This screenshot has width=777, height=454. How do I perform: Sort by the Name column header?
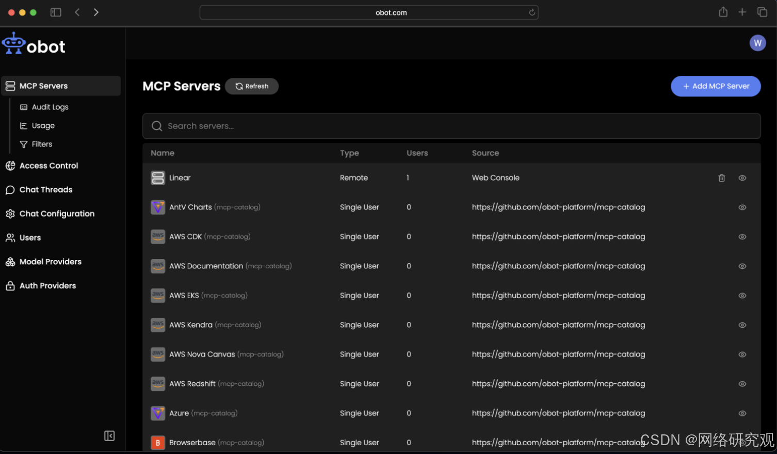[163, 153]
